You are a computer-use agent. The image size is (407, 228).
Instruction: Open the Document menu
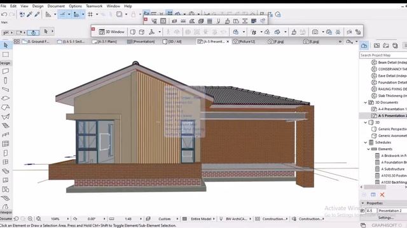click(56, 6)
